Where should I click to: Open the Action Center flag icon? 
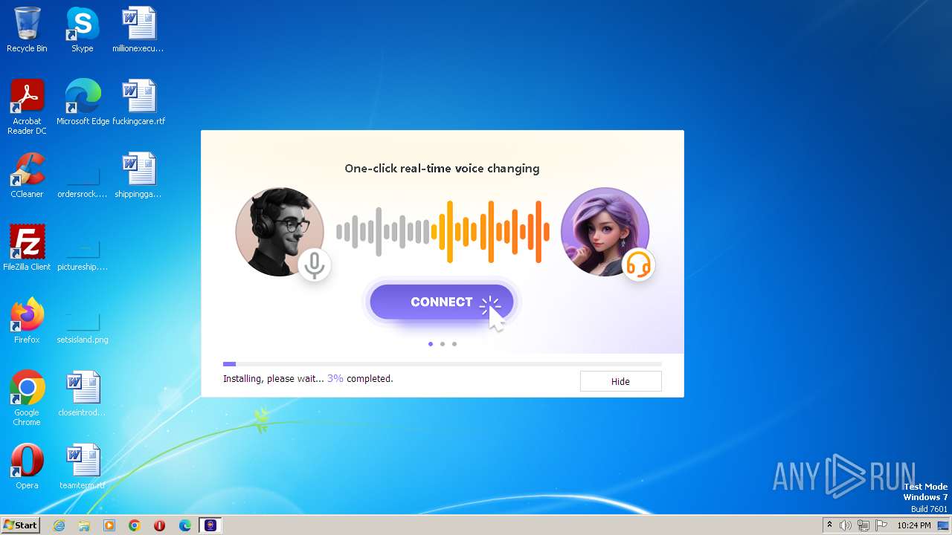881,525
